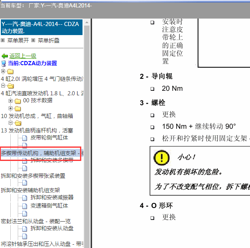
Task: Click the 3 - 螺栓 heading
Action: click(x=153, y=103)
